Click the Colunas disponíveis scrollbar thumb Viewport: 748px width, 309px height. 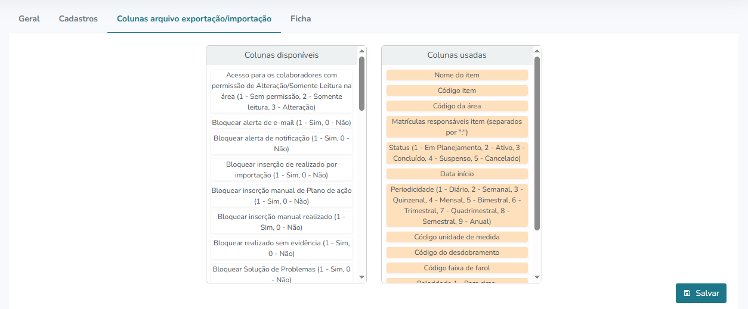pyautogui.click(x=361, y=83)
